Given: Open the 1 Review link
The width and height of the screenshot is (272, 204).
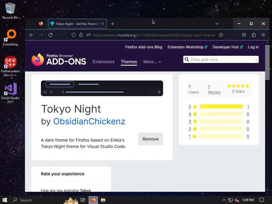Looking at the screenshot, I should tap(214, 89).
